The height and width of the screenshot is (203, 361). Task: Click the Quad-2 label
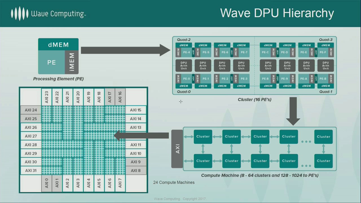click(x=184, y=40)
